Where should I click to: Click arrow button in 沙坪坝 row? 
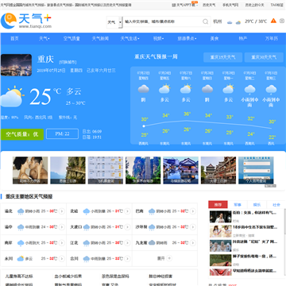click(193, 227)
